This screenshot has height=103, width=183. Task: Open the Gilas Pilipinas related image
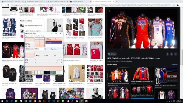166,76
